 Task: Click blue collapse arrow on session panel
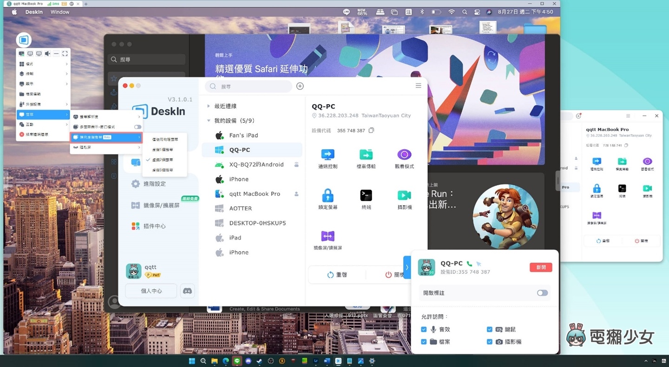pos(407,267)
